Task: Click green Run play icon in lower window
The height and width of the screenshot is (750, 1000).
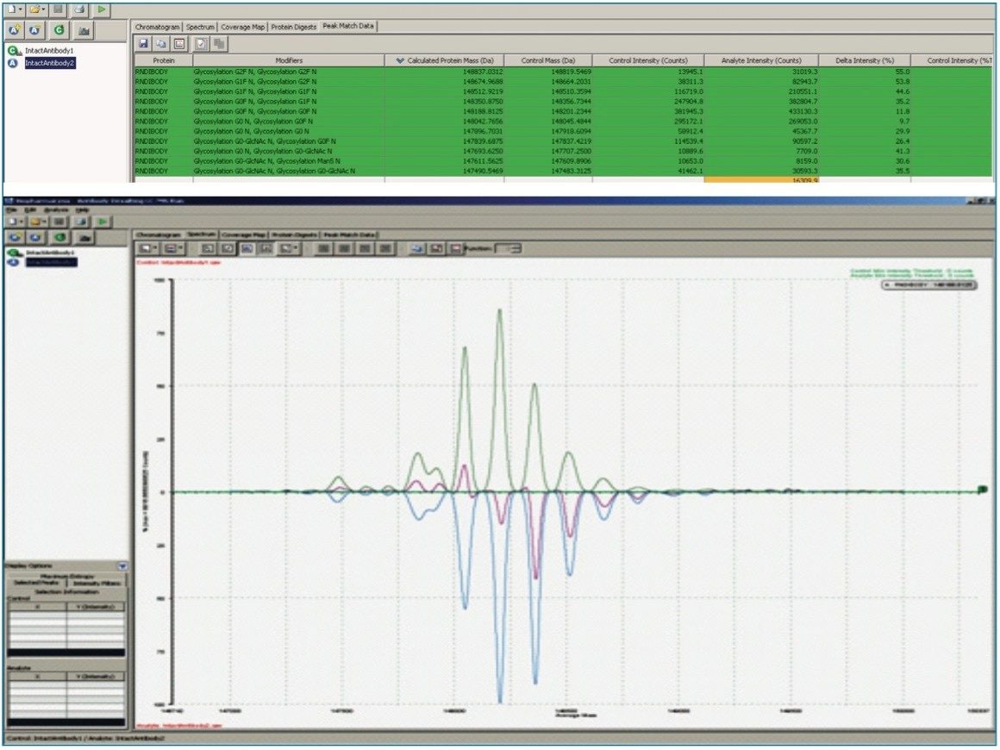Action: 103,222
